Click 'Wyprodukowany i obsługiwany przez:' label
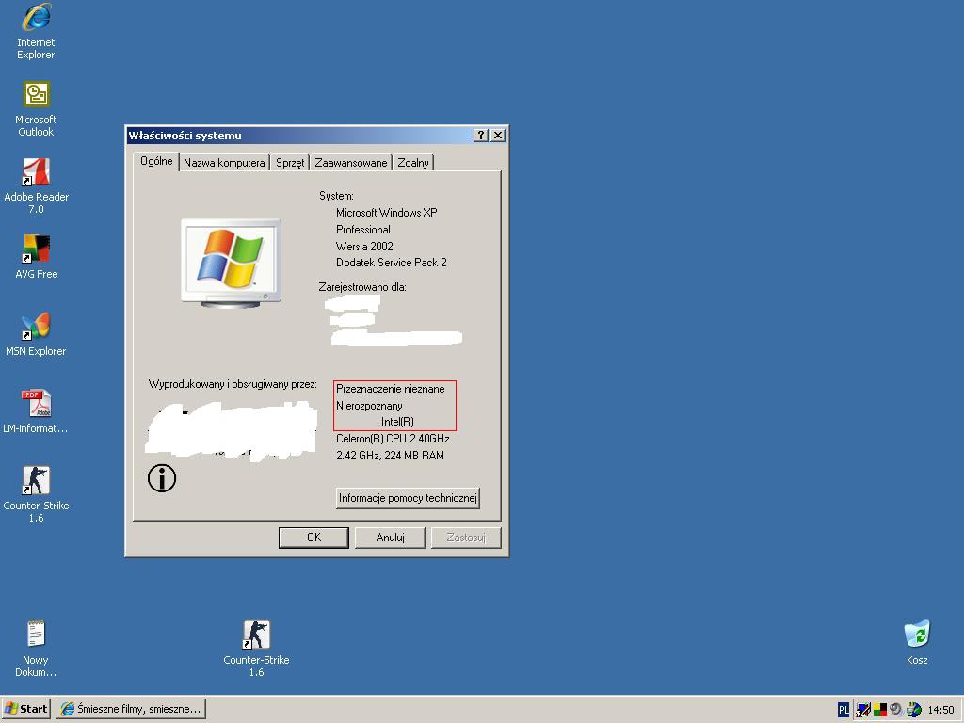The height and width of the screenshot is (723, 964). pyautogui.click(x=233, y=384)
